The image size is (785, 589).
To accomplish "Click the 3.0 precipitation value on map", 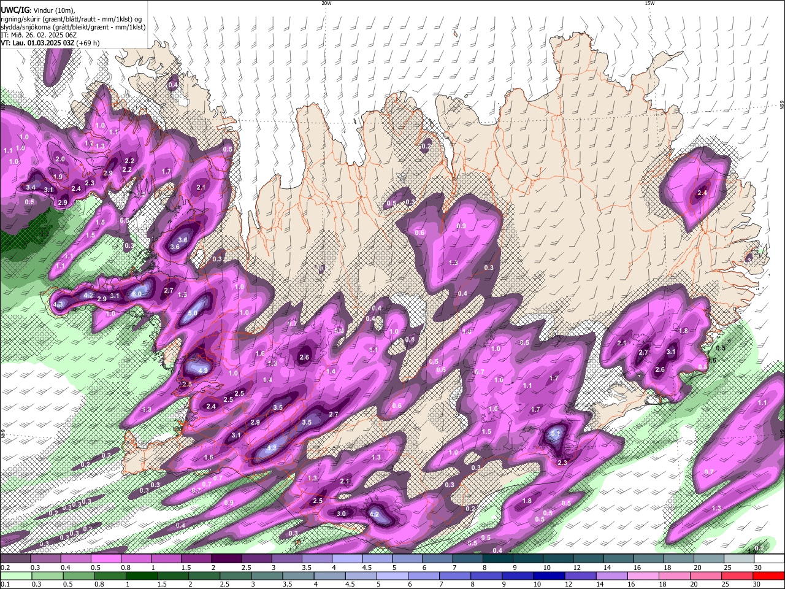I will 342,514.
